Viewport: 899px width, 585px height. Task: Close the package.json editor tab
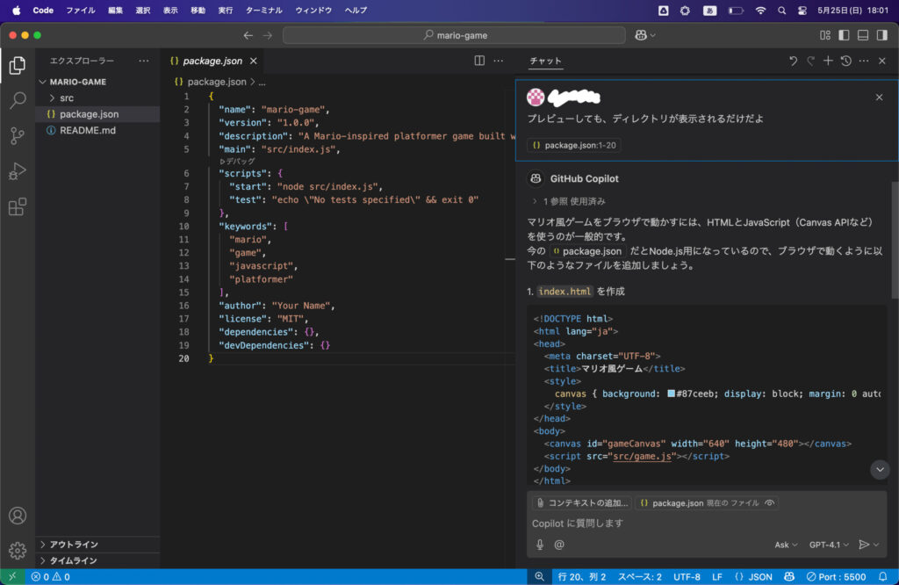[x=254, y=61]
